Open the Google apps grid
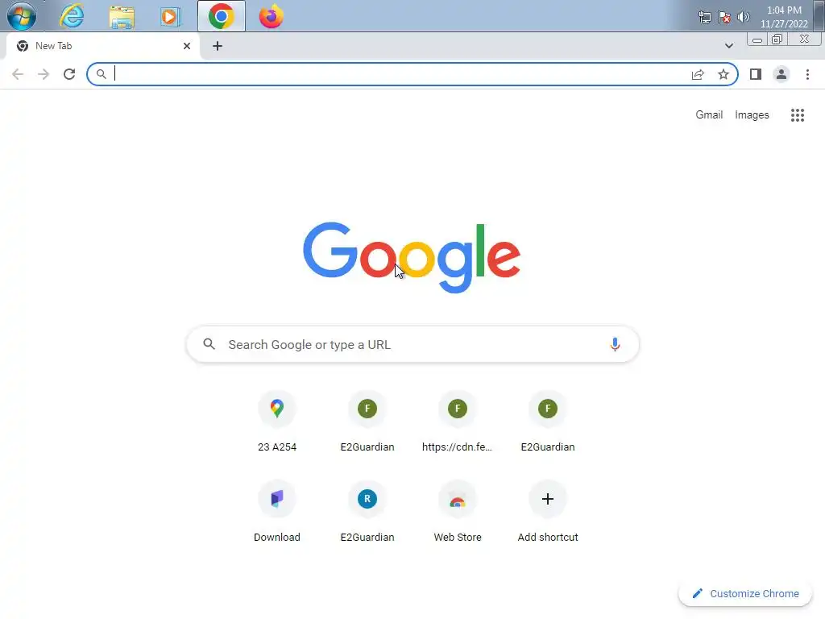Viewport: 825px width, 619px height. tap(797, 114)
